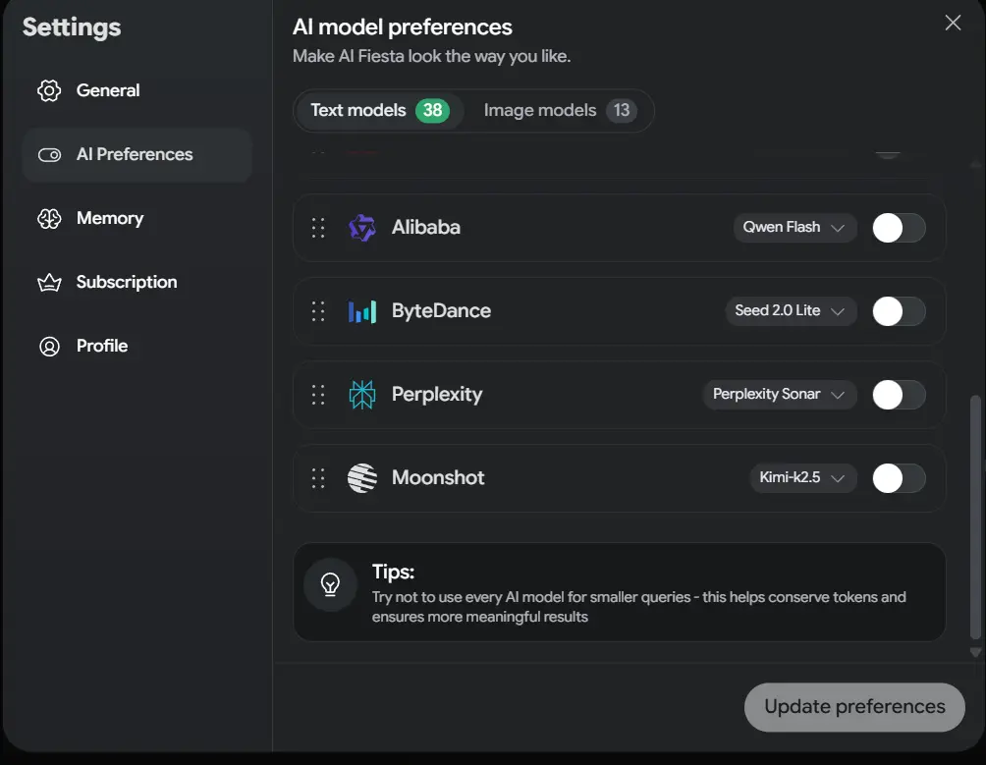Click the Moonshot logo icon
Viewport: 986px width, 765px height.
(x=362, y=478)
